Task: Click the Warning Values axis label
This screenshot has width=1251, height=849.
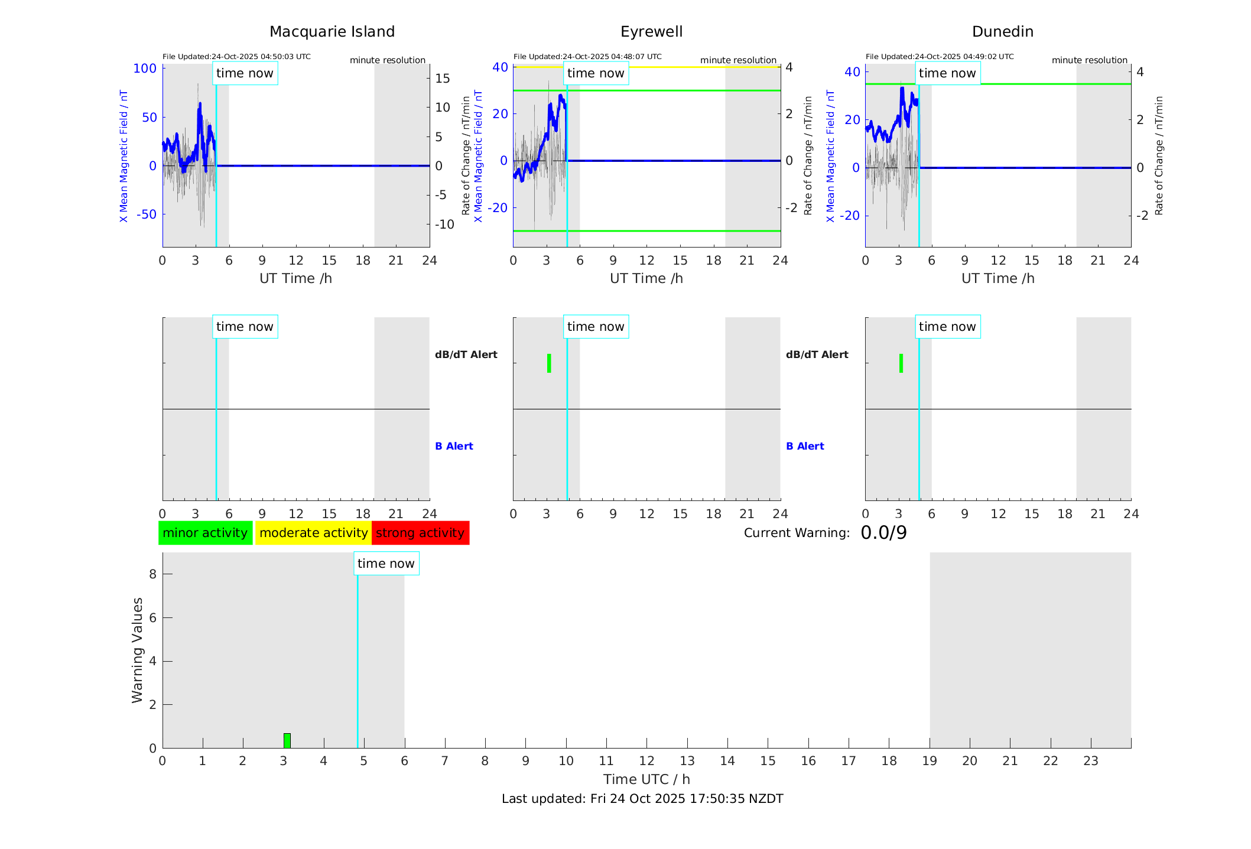Action: point(137,650)
